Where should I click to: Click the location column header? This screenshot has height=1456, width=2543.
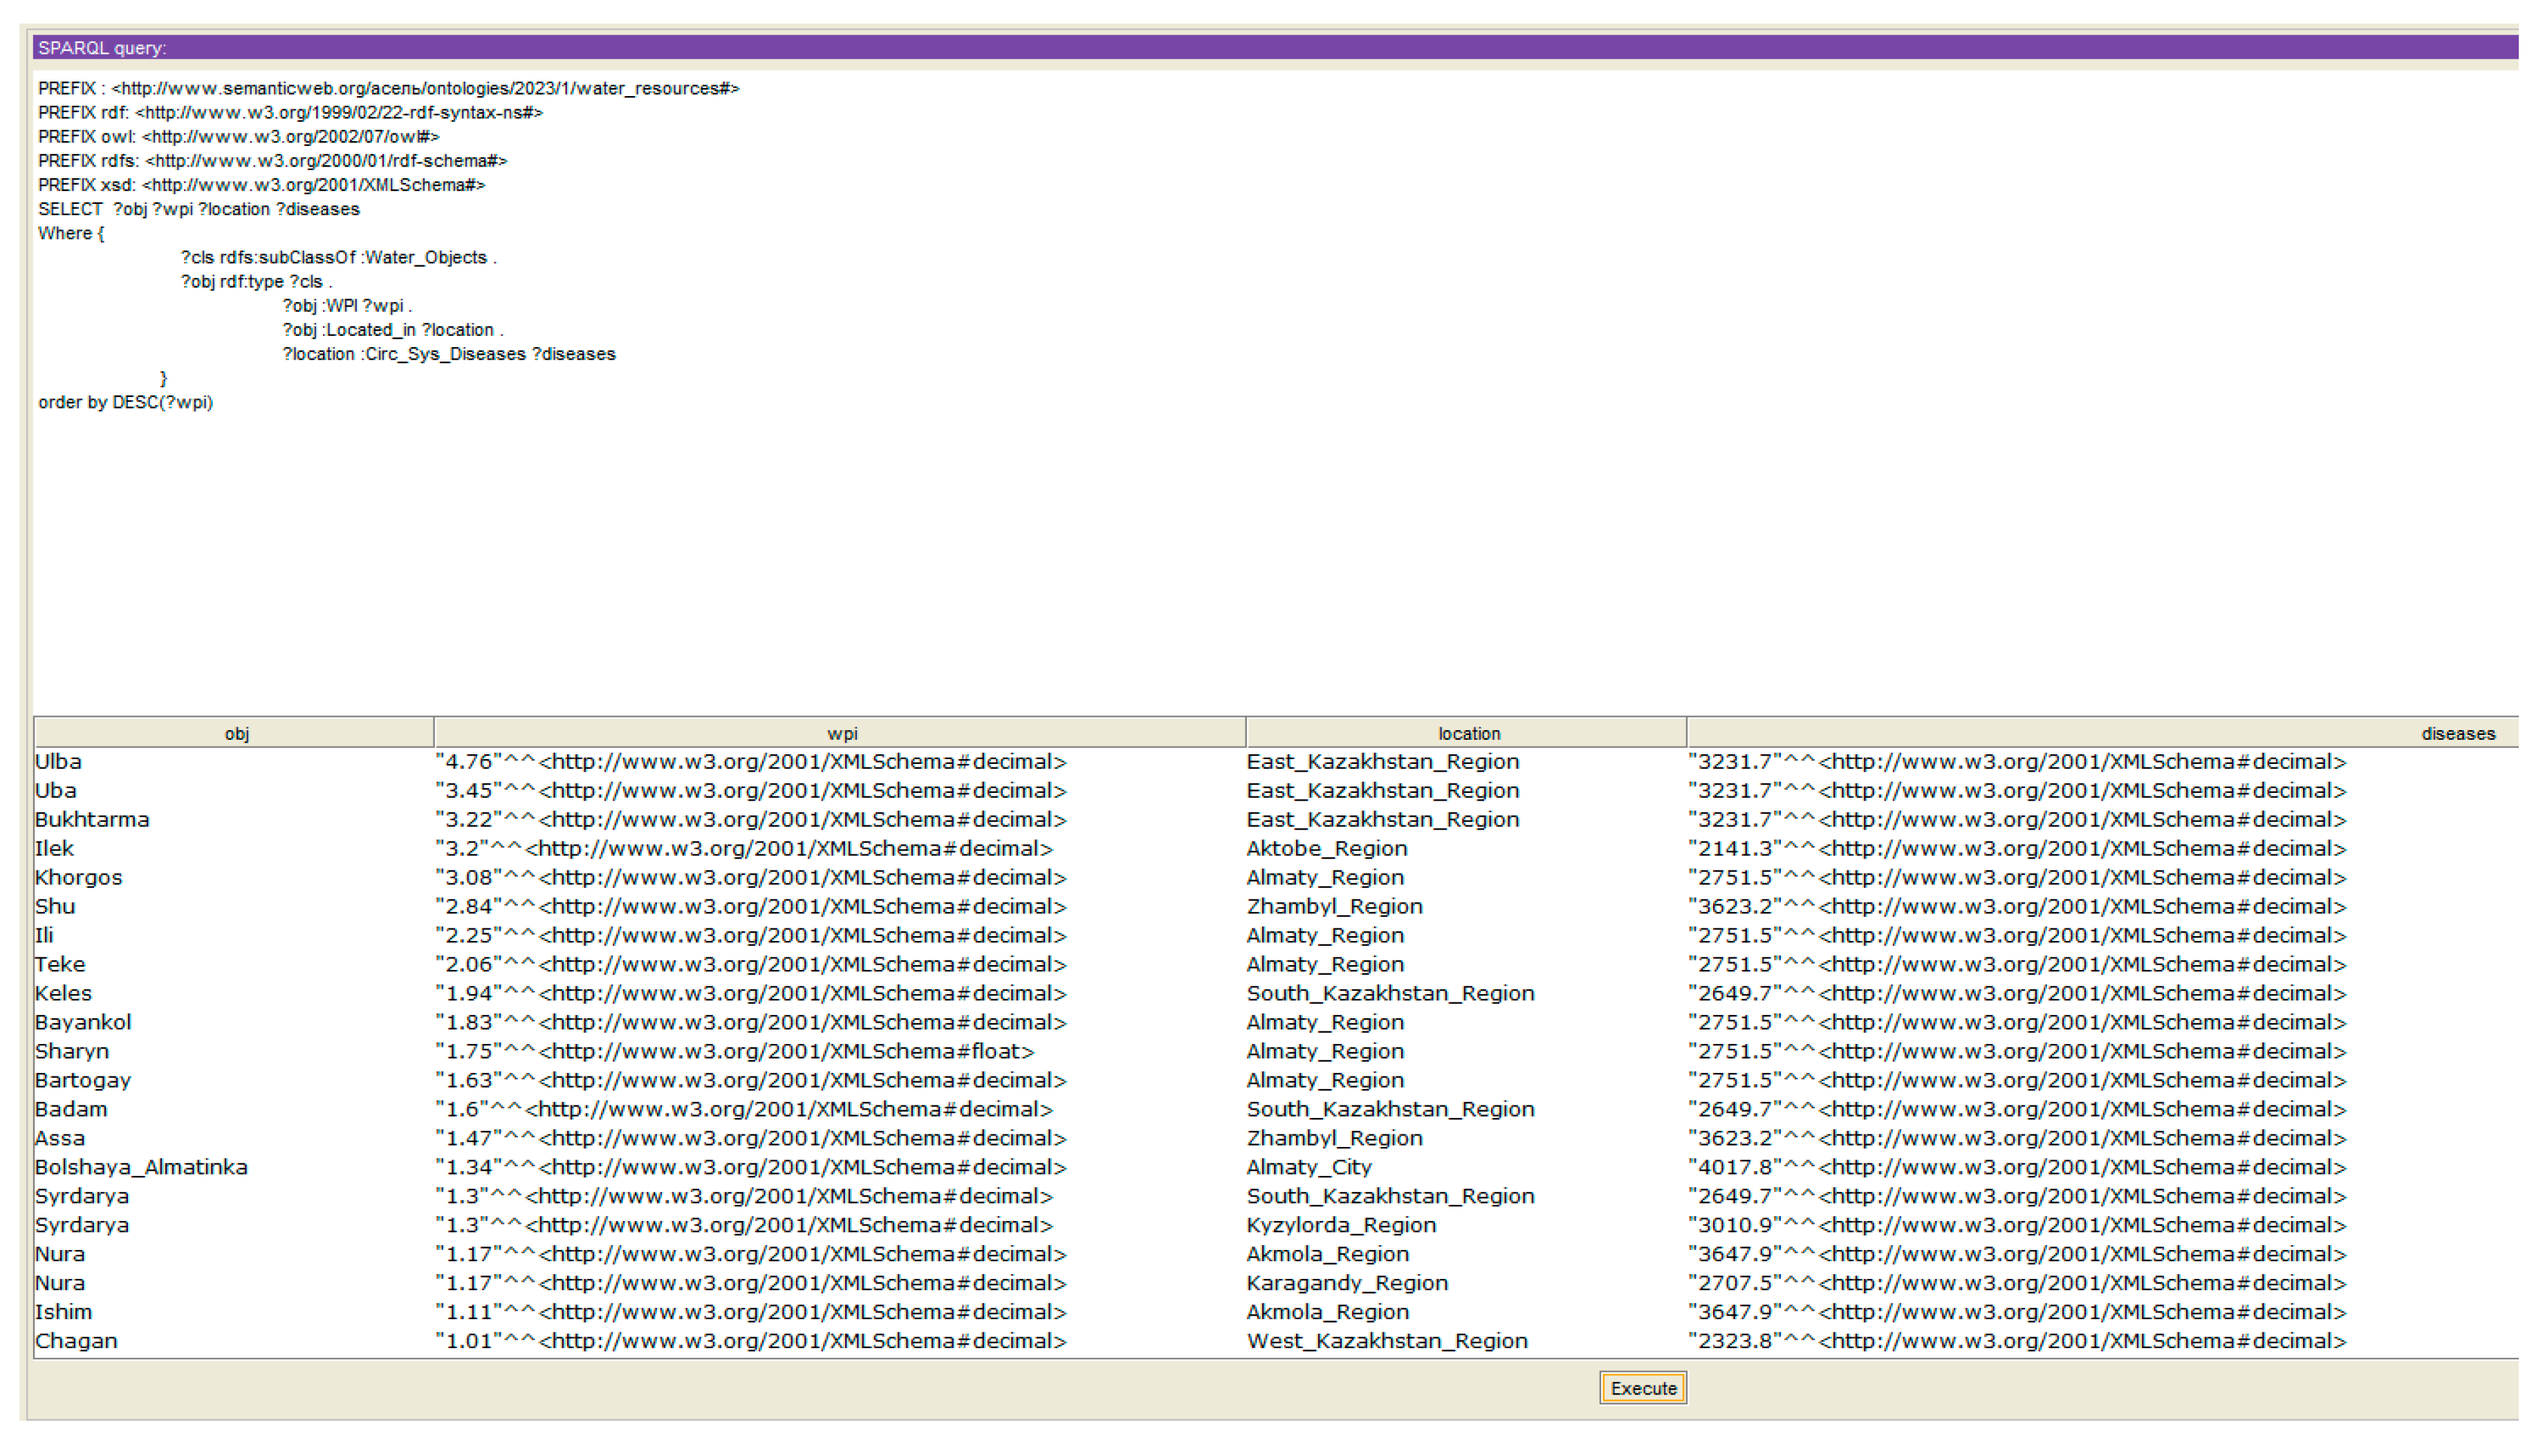point(1468,733)
